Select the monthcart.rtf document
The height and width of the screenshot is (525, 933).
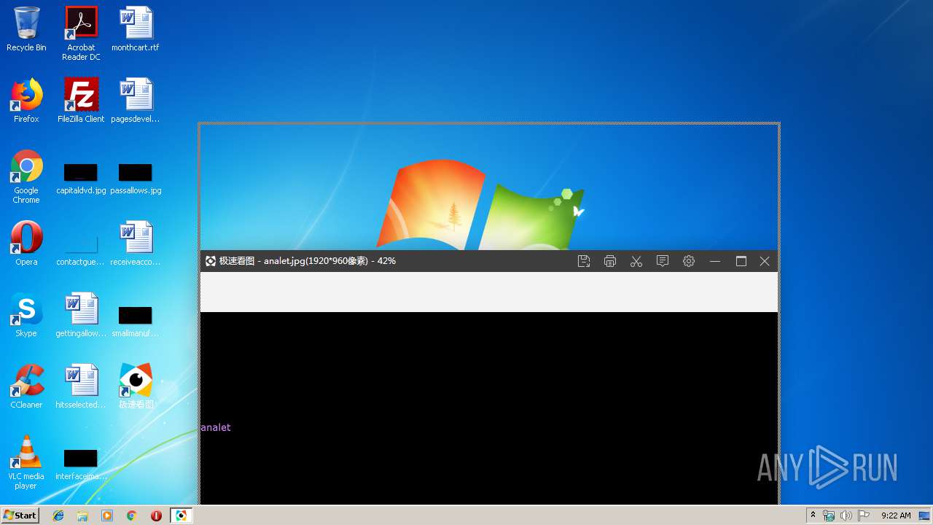coord(136,29)
